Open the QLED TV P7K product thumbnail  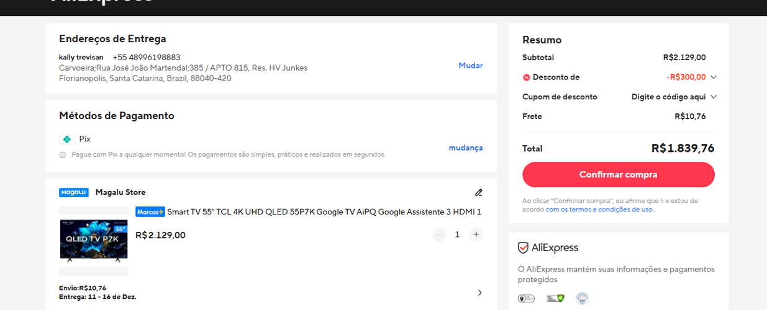coord(94,241)
